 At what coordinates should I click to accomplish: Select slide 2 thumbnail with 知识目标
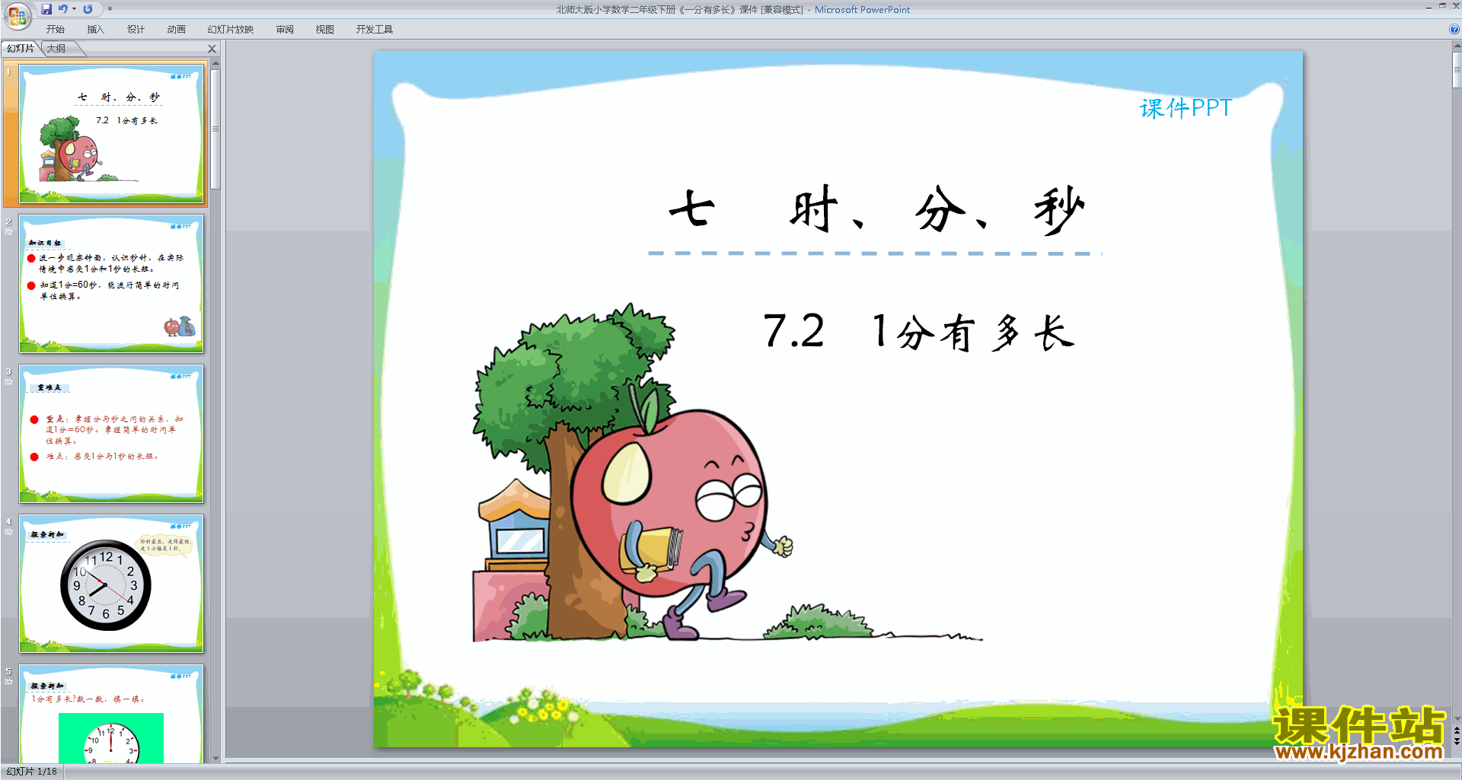tap(111, 284)
